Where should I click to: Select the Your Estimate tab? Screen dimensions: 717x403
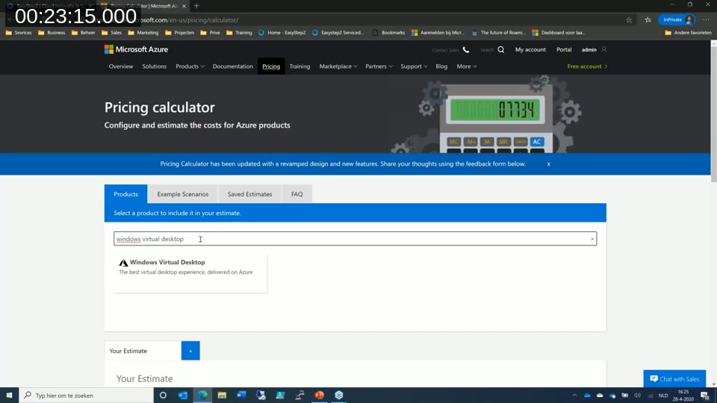[143, 351]
